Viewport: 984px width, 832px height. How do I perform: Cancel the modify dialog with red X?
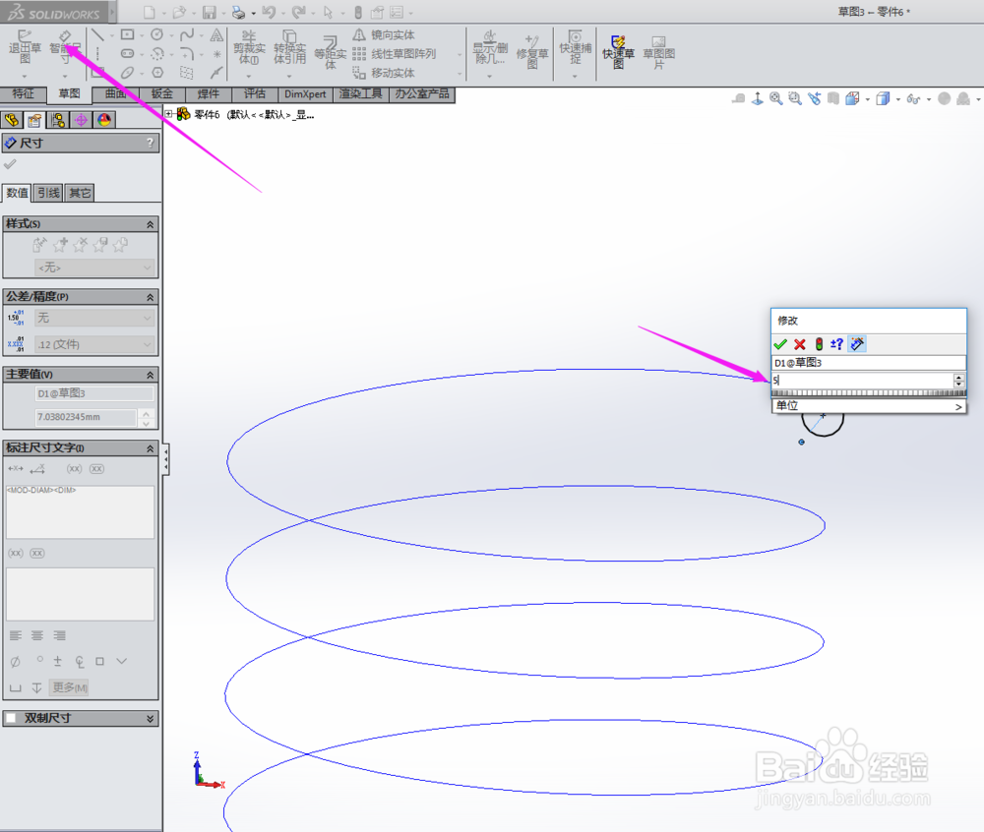point(800,345)
